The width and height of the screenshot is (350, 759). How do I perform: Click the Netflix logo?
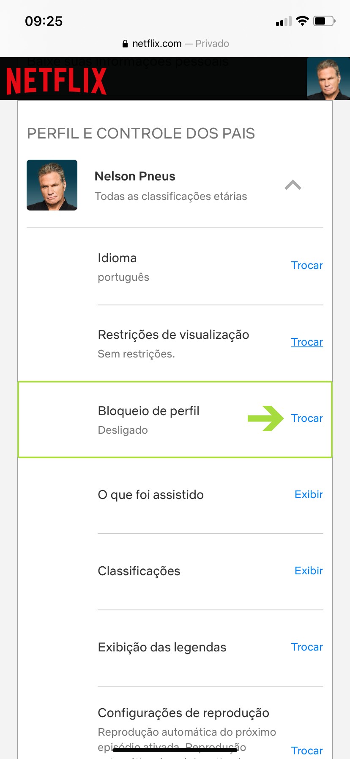56,81
